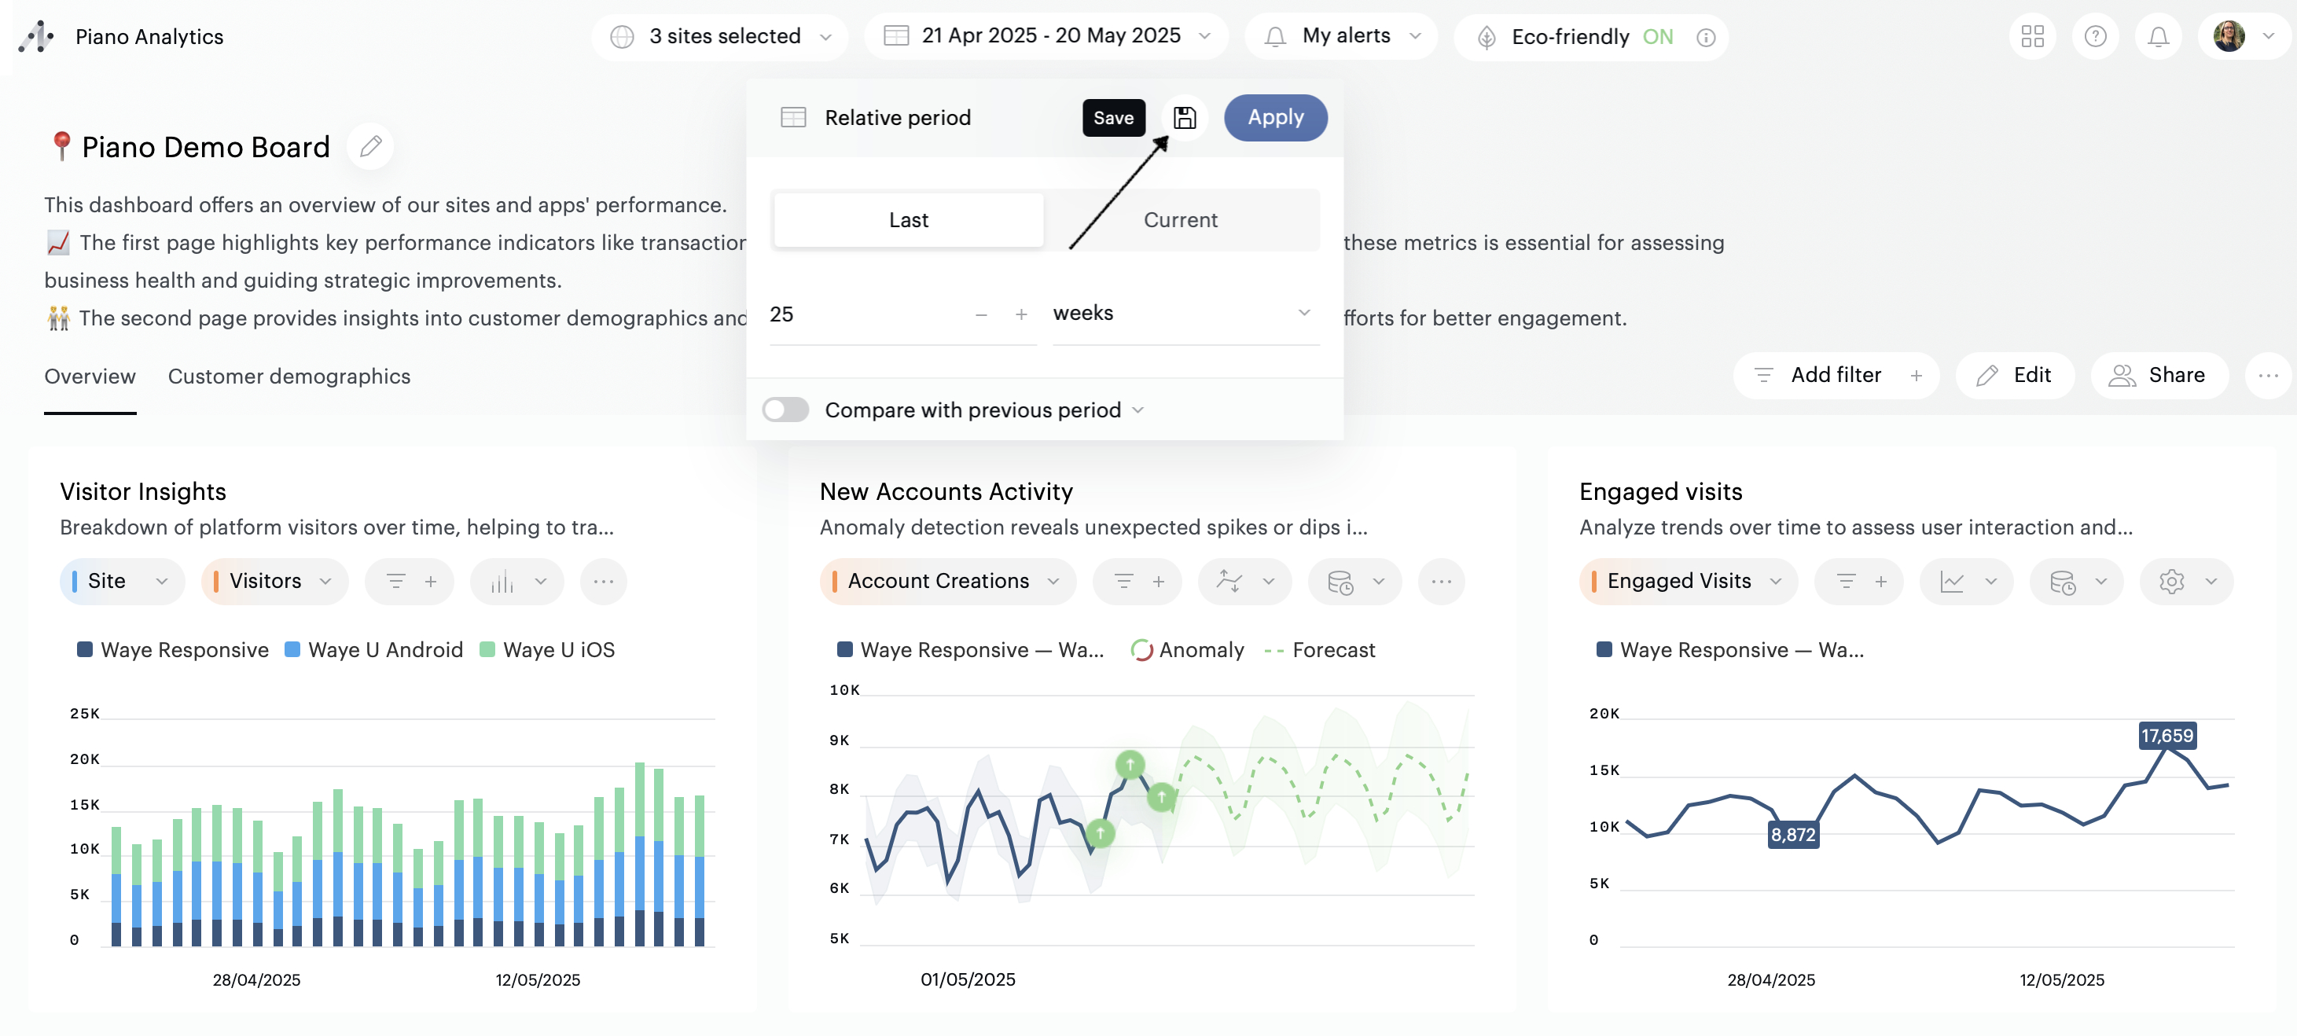This screenshot has width=2297, height=1036.
Task: Click the save period floppy disk icon
Action: 1184,118
